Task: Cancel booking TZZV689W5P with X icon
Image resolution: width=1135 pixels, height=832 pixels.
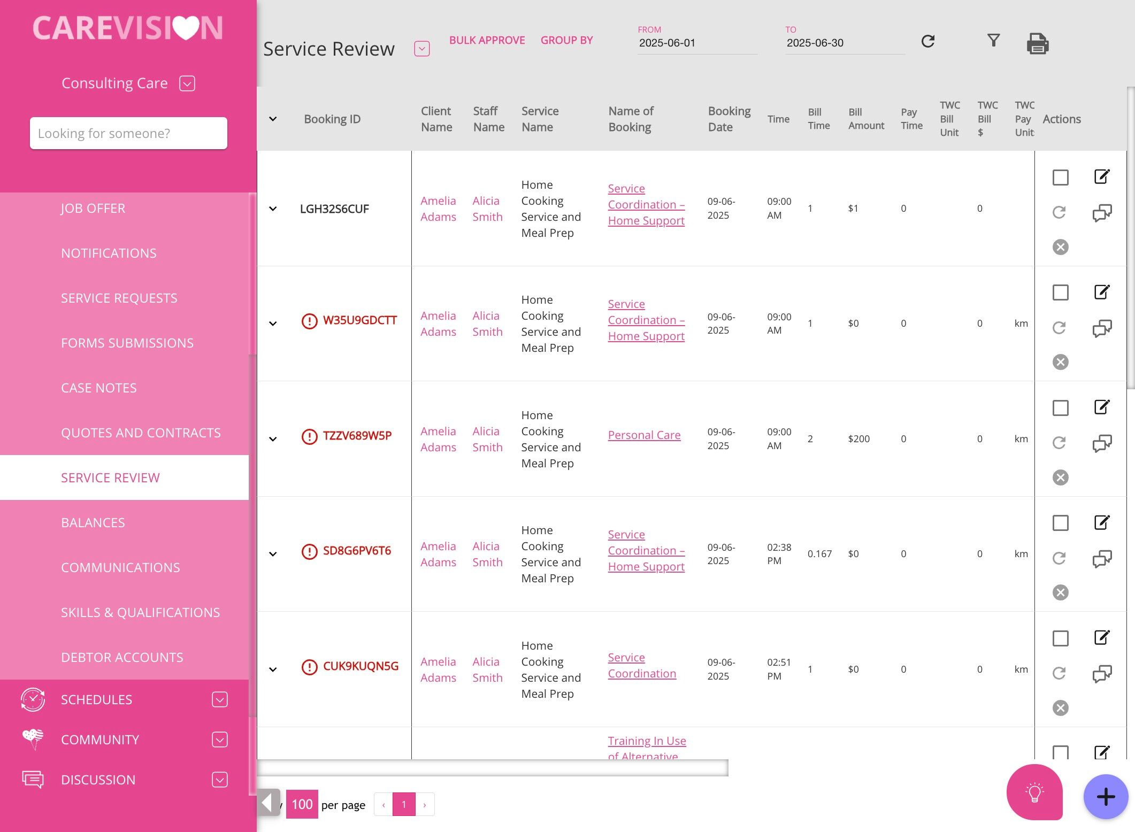Action: click(1060, 477)
